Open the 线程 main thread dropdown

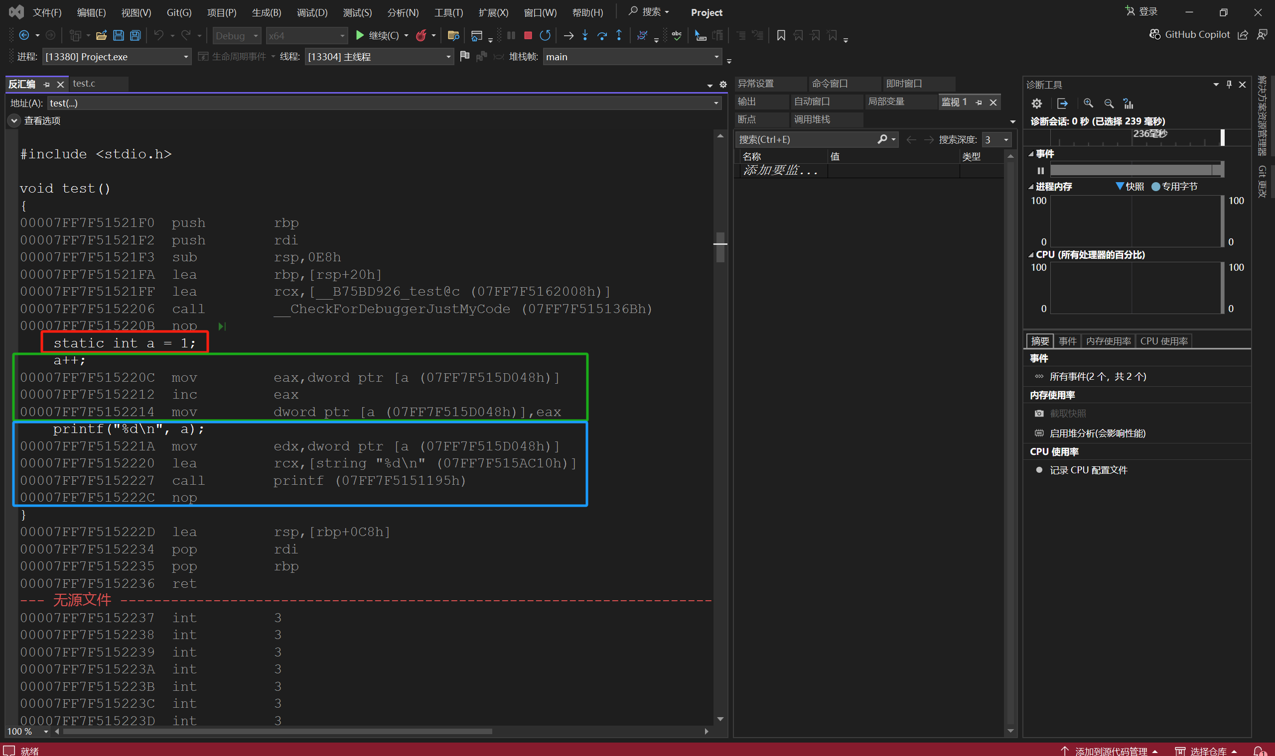448,57
